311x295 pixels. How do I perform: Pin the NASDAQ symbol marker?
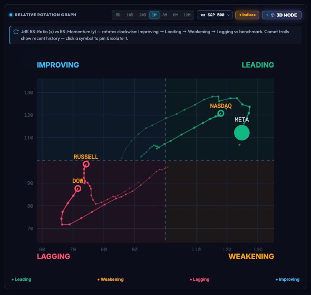(x=221, y=113)
